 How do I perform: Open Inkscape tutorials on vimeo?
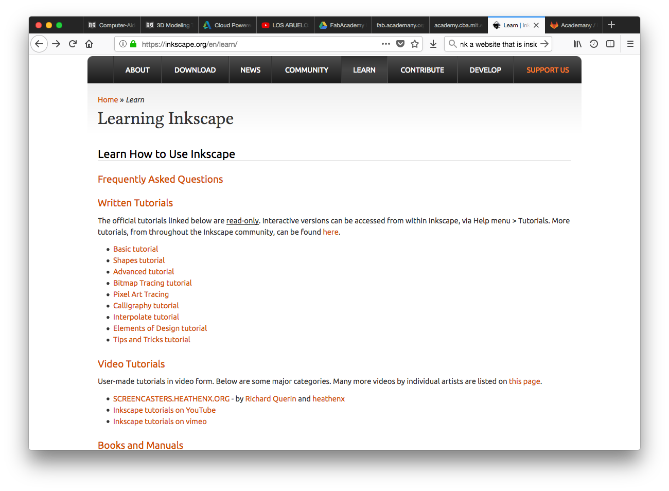point(160,422)
